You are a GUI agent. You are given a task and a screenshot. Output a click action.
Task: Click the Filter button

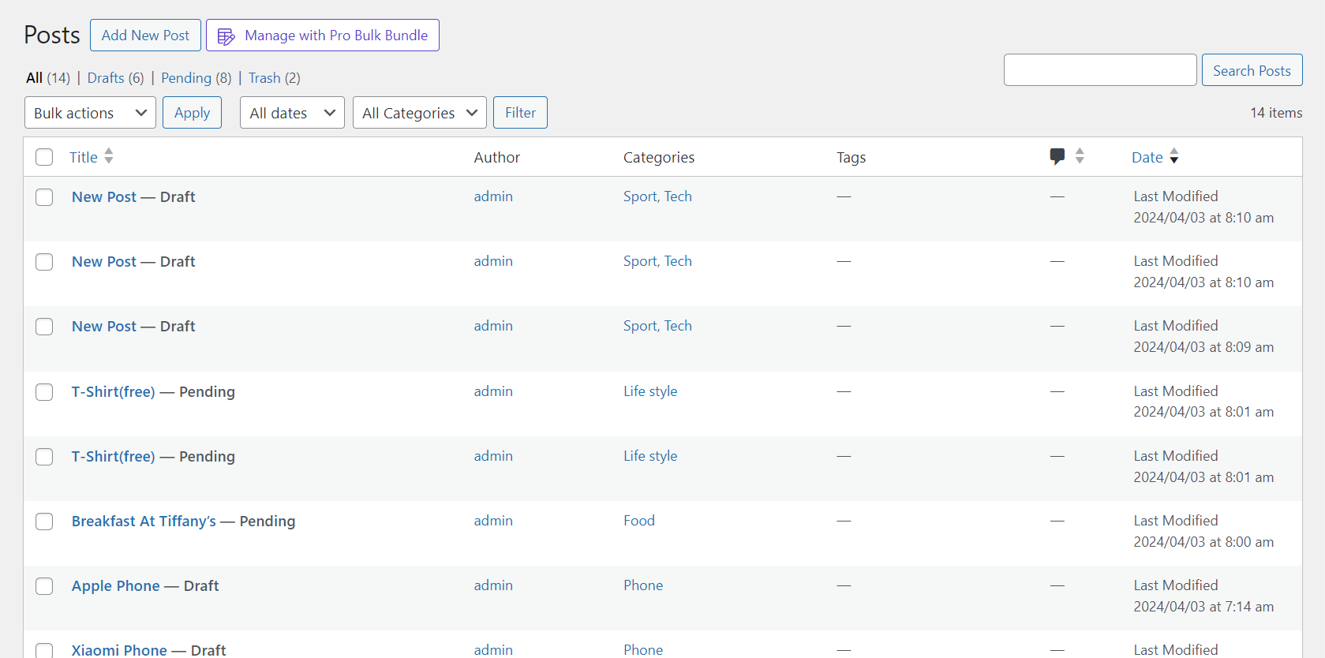coord(520,113)
